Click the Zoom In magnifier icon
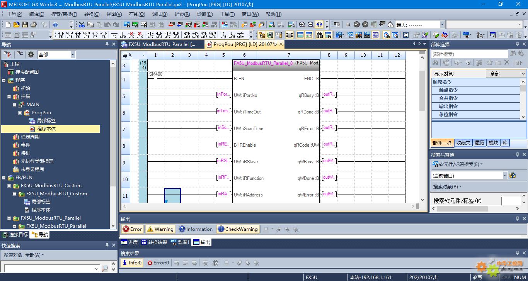Viewport: 528px width, 281px height. (302, 25)
